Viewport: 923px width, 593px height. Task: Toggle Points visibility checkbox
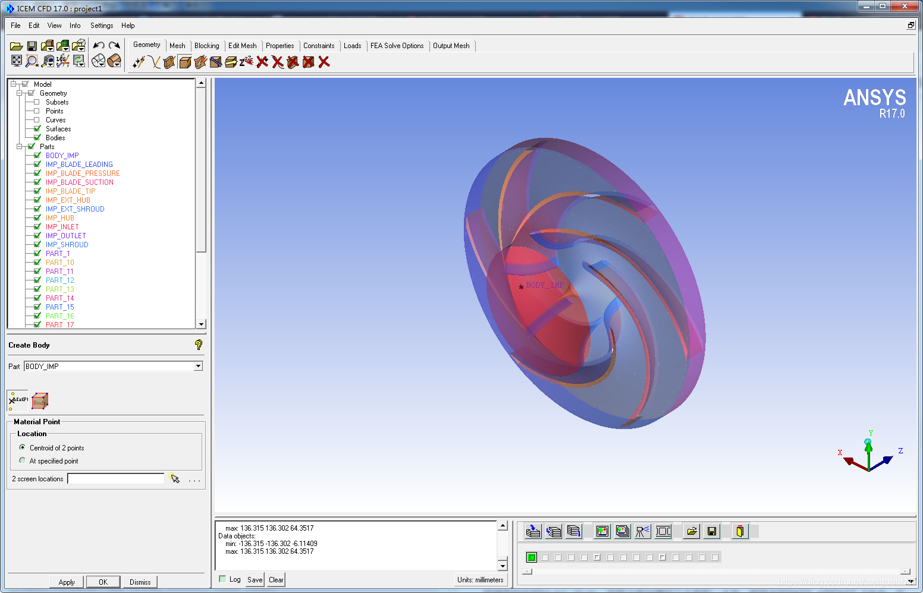[37, 111]
